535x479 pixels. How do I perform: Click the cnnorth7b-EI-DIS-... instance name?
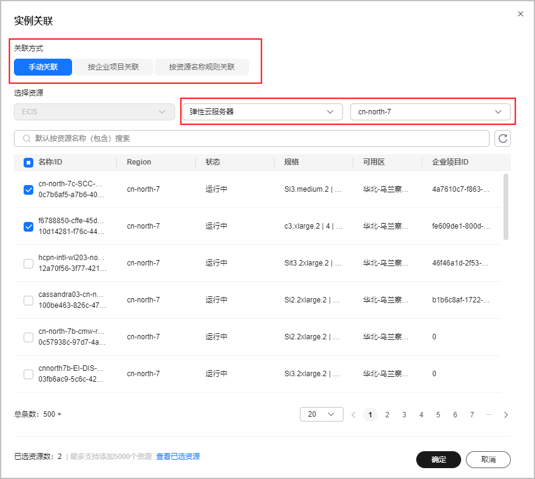tap(71, 368)
